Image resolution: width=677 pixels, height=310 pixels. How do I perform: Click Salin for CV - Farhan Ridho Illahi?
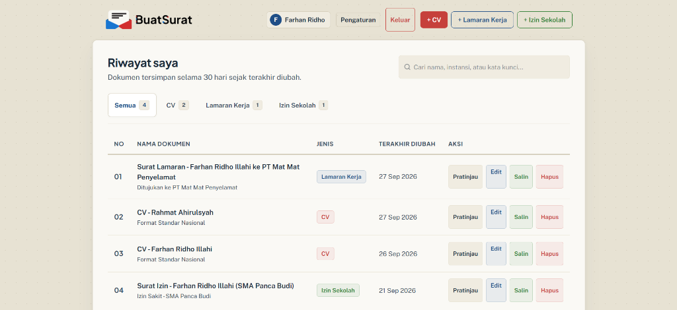(x=521, y=253)
